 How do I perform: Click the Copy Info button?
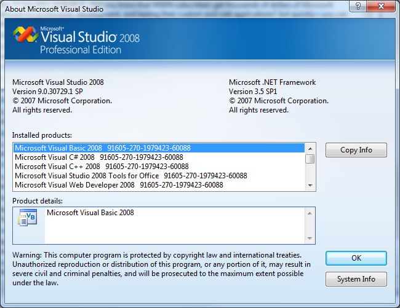[x=356, y=150]
